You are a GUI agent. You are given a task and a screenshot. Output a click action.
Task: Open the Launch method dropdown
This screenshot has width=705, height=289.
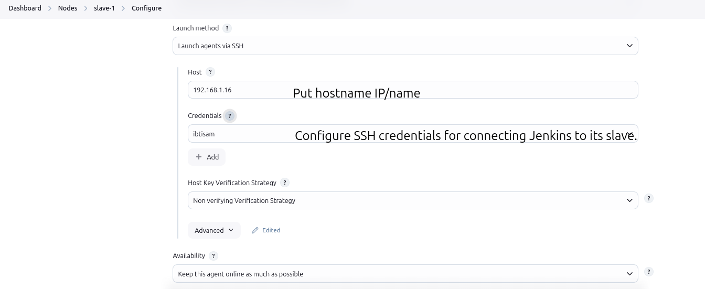405,46
